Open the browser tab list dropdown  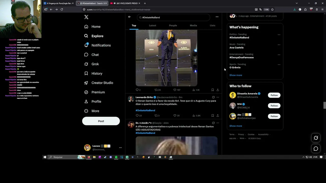click(296, 3)
